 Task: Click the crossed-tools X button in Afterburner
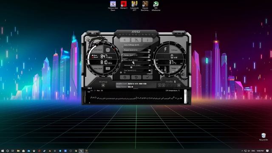[136, 40]
